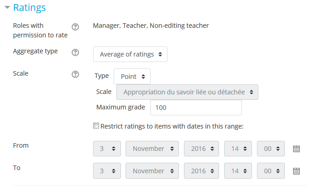The height and width of the screenshot is (186, 309).
Task: Click the Ratings section heading
Action: tap(29, 8)
